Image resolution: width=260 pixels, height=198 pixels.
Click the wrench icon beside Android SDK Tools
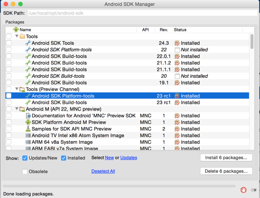click(28, 43)
